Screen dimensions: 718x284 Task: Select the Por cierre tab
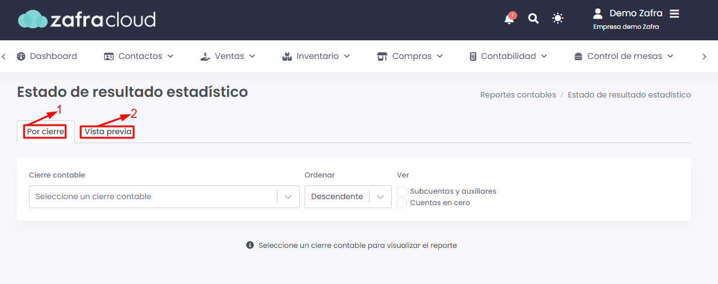tap(45, 132)
